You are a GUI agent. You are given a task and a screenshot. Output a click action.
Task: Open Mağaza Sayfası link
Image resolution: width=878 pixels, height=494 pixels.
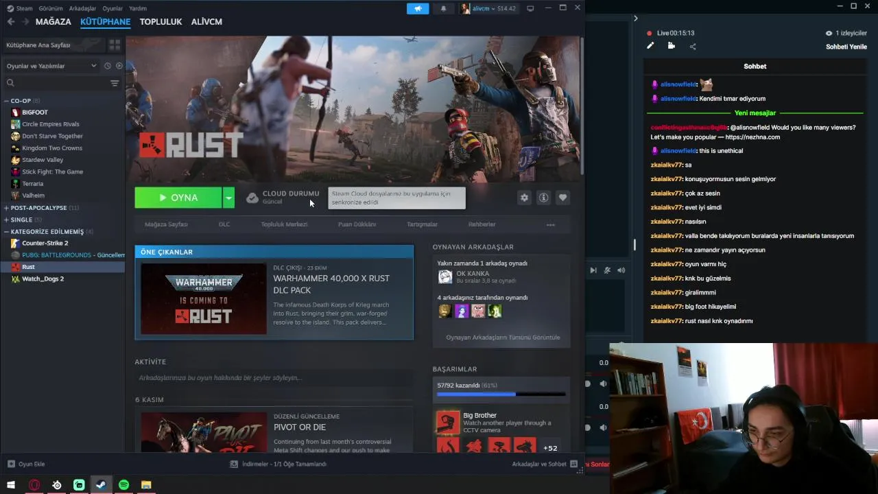[166, 224]
